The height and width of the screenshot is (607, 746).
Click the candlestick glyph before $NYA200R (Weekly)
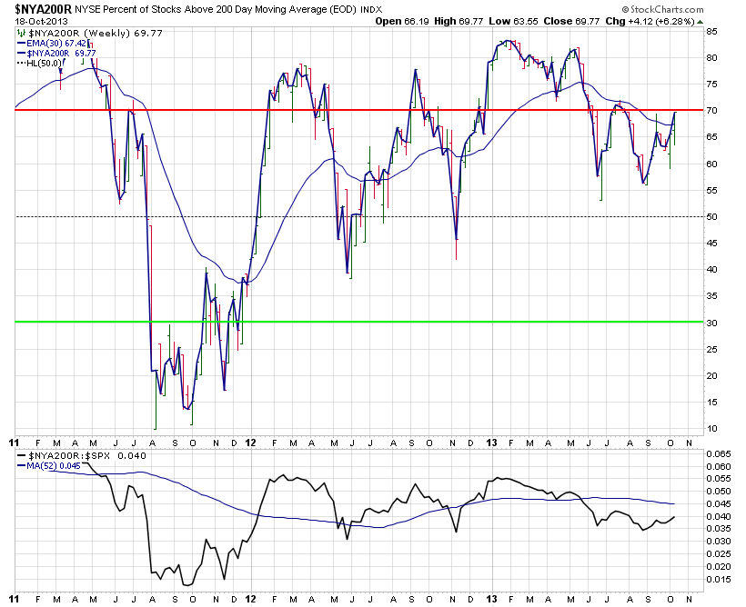click(21, 33)
